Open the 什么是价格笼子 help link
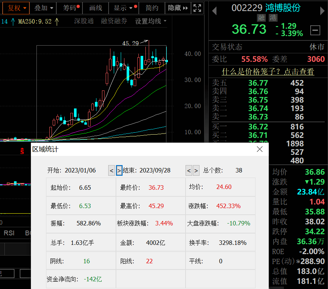The height and width of the screenshot is (289, 328). pos(268,71)
